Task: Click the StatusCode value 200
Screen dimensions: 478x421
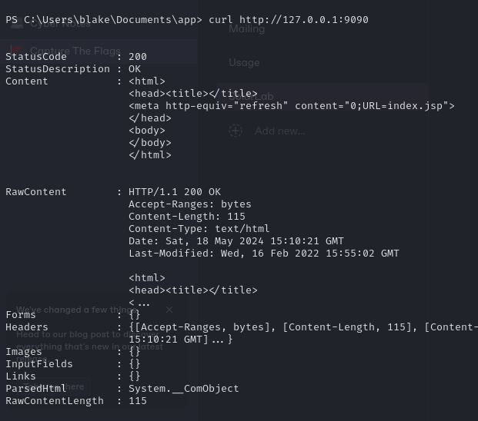Action: [138, 56]
